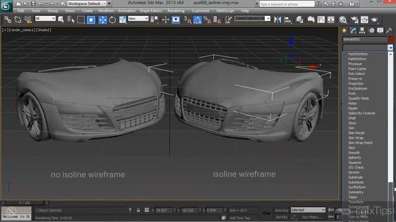Click the Mirror tool icon
396x222 pixels.
pyautogui.click(x=277, y=19)
